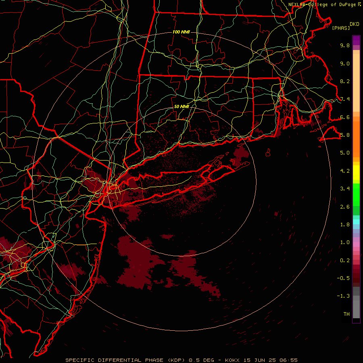The image size is (363, 363).
Task: Click the -1.3 value on color scale
Action: tap(343, 296)
